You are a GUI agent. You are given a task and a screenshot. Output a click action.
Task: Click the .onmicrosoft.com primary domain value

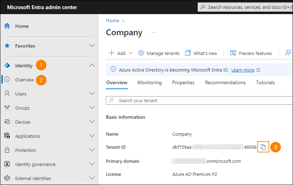[223, 161]
